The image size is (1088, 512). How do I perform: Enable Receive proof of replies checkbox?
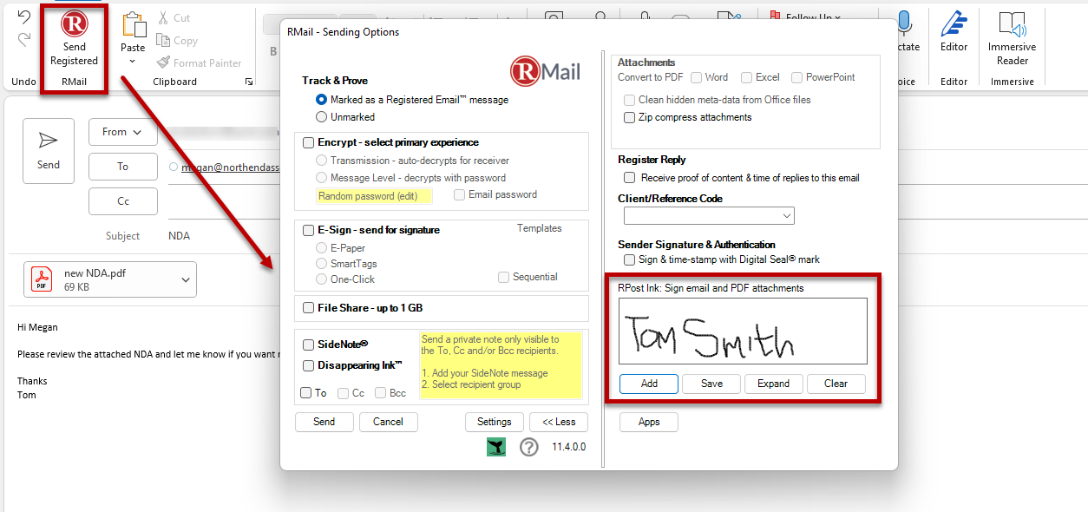630,178
